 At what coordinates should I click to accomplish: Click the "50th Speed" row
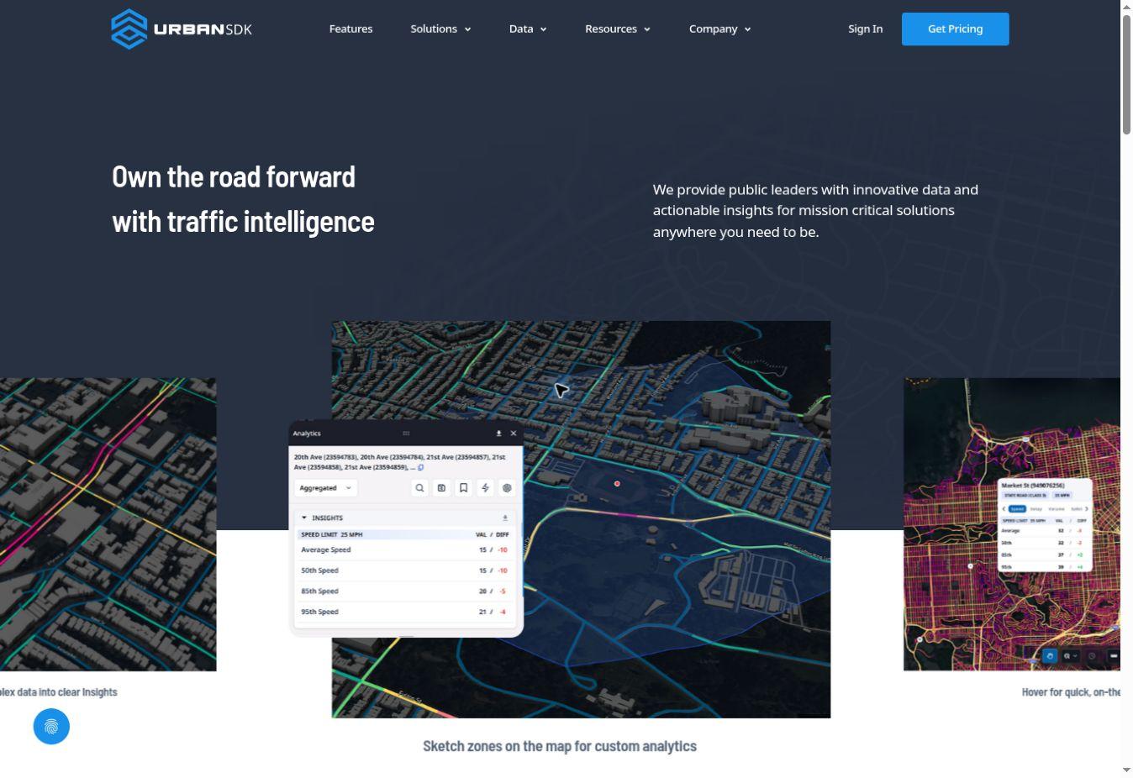(404, 570)
